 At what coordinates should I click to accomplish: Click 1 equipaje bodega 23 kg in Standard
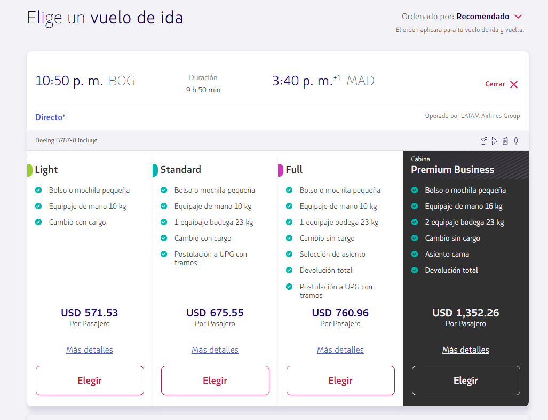coord(213,223)
